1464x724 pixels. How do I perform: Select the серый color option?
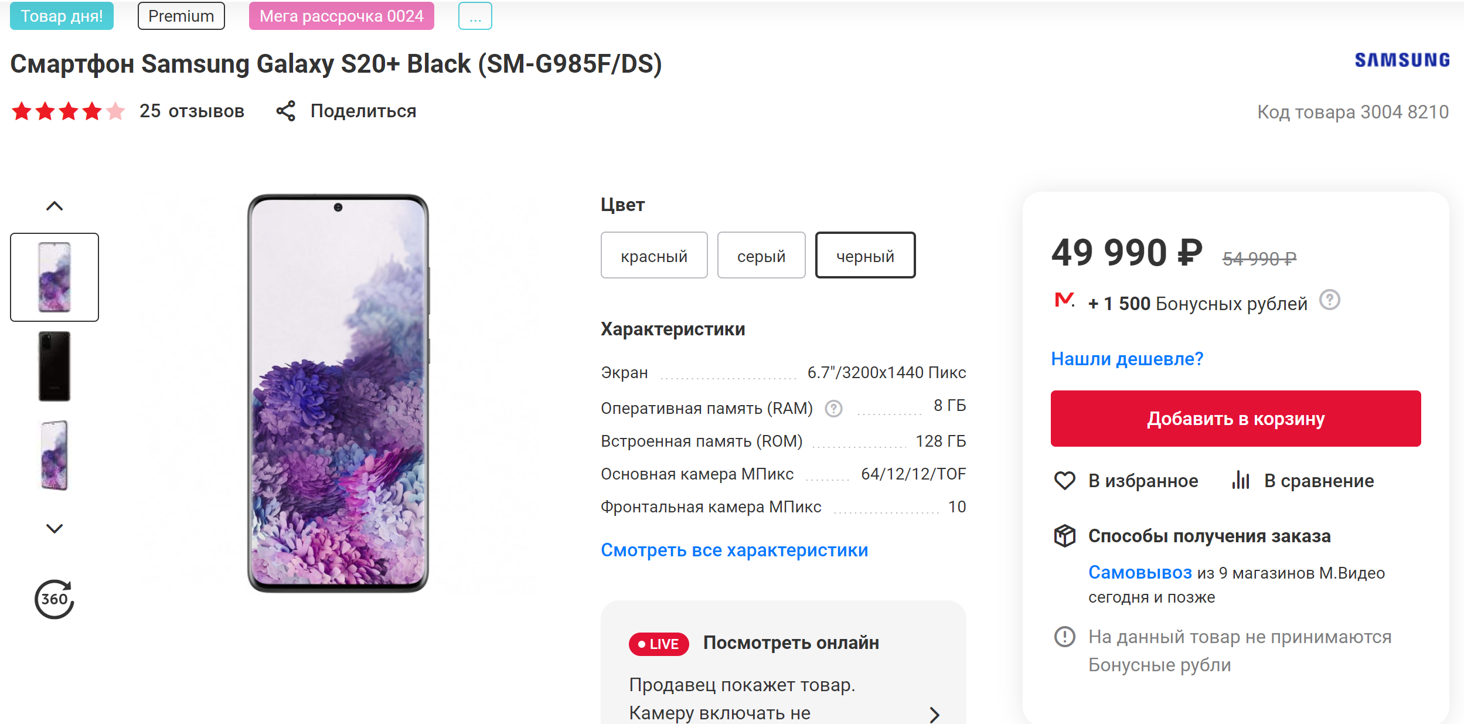(761, 256)
